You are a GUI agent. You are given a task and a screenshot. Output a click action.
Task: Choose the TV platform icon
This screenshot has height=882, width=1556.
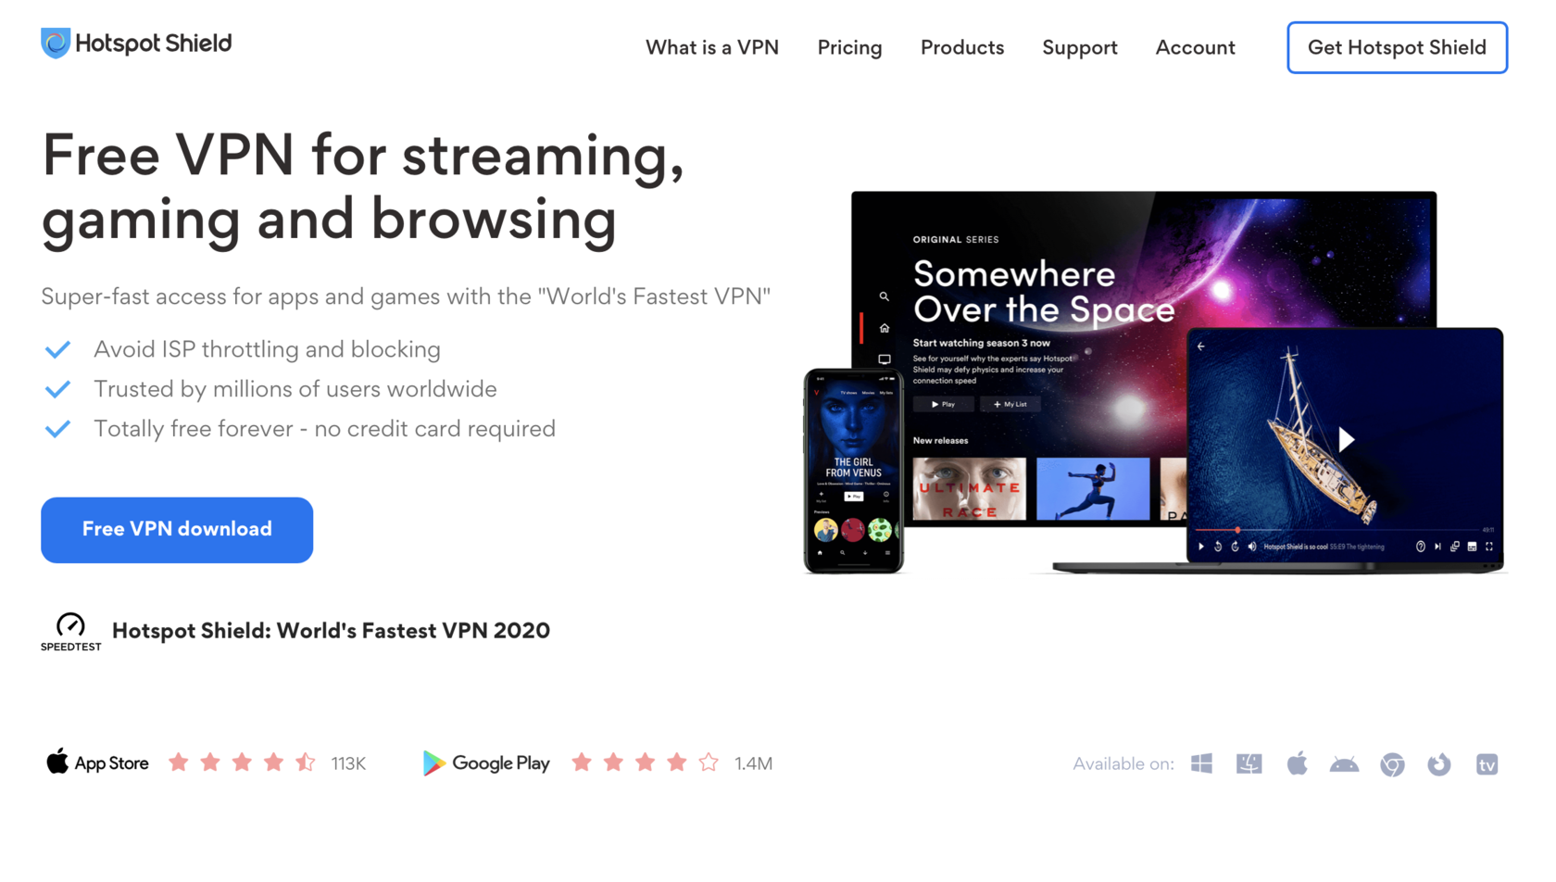1487,764
